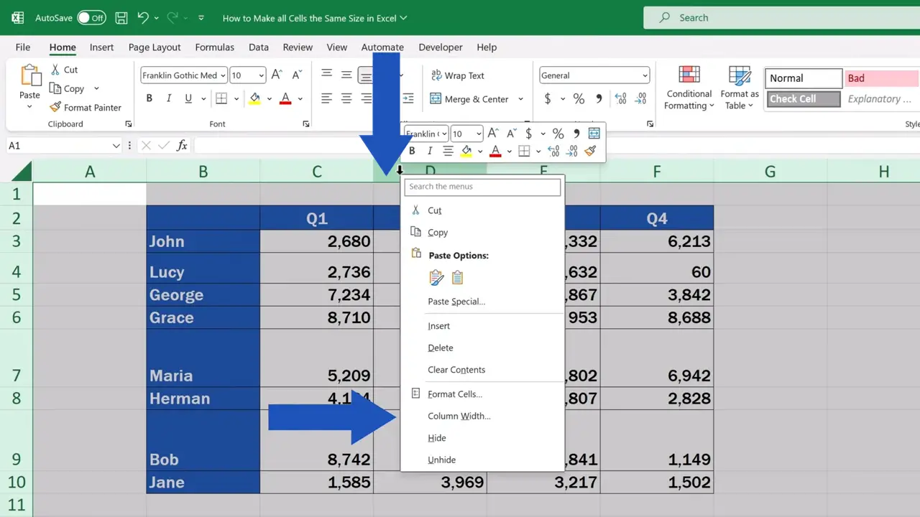Apply italic formatting from the mini toolbar
This screenshot has width=920, height=517.
point(429,151)
